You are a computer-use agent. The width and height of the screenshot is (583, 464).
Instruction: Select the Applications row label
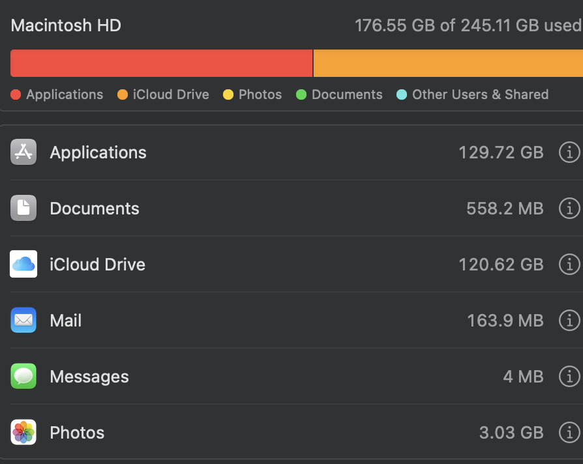[x=98, y=152]
